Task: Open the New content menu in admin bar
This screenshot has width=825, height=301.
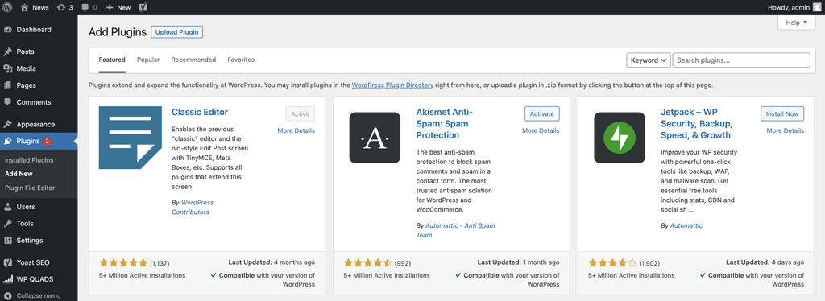Action: coord(118,7)
